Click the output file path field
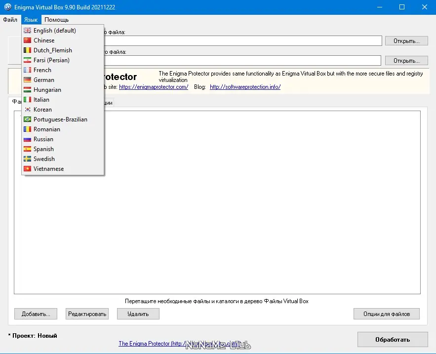The image size is (436, 354). [x=242, y=60]
